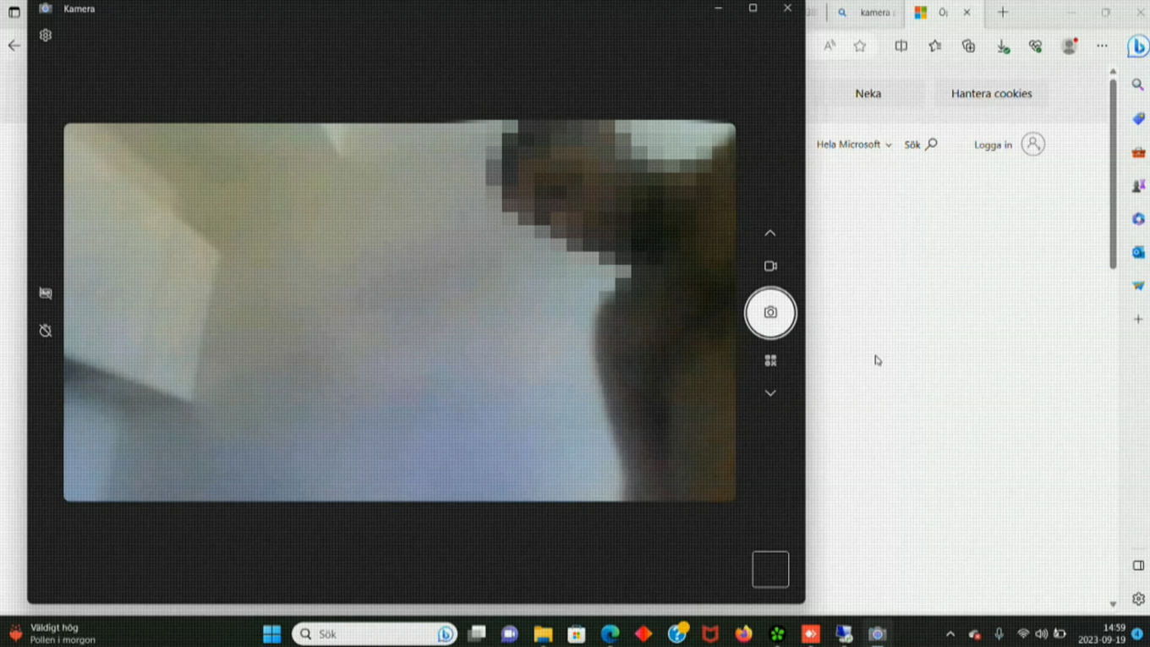Open Edge favorites list icon
Image resolution: width=1150 pixels, height=647 pixels.
(934, 47)
